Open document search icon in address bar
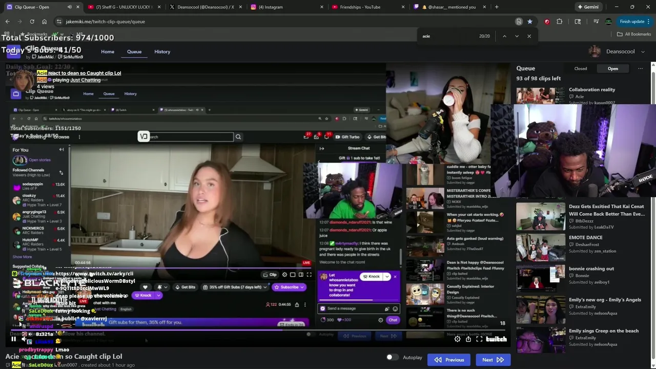 click(519, 22)
